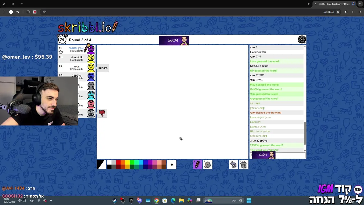Pick the bright red color swatch
Viewport: 364px width, 205px height.
(118, 162)
